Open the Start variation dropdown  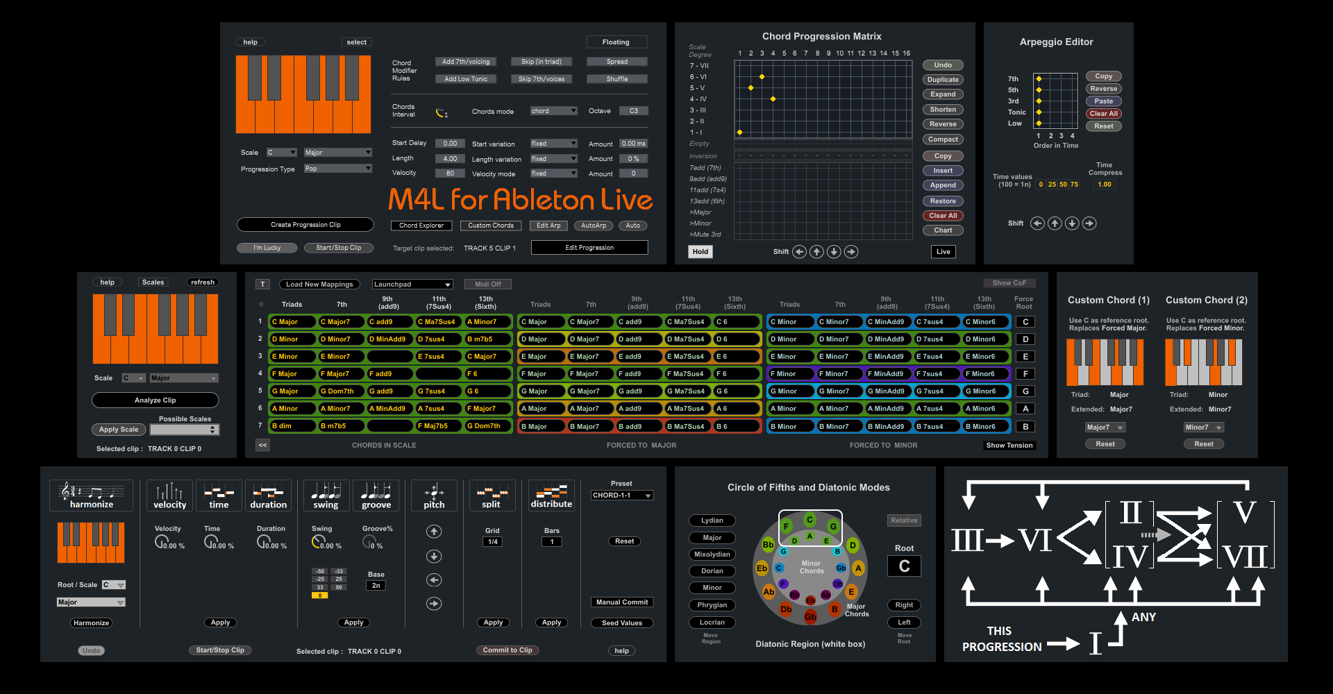[554, 144]
